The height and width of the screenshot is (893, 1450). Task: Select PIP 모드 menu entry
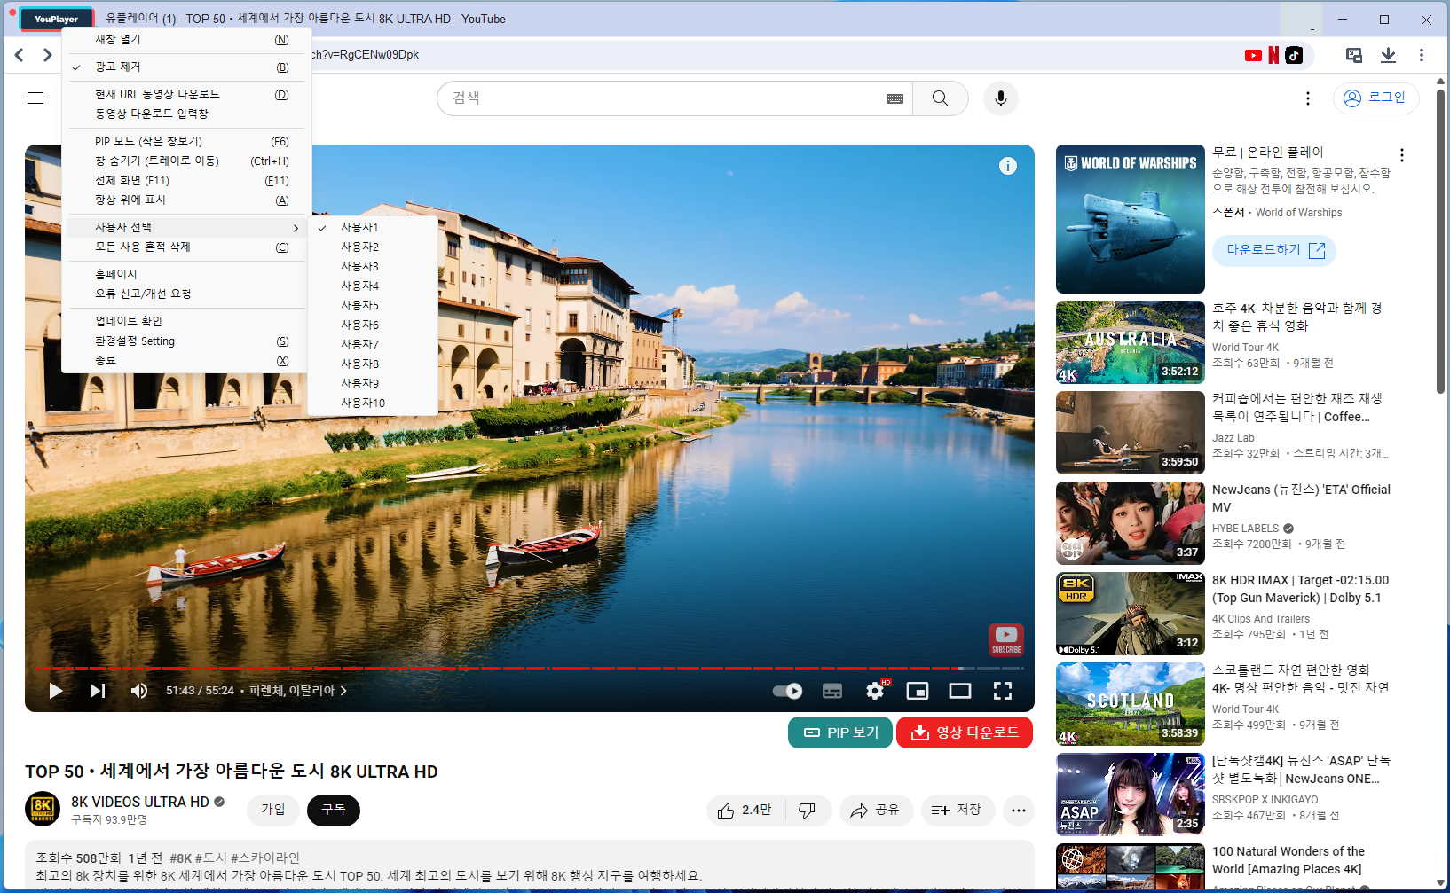tap(149, 142)
